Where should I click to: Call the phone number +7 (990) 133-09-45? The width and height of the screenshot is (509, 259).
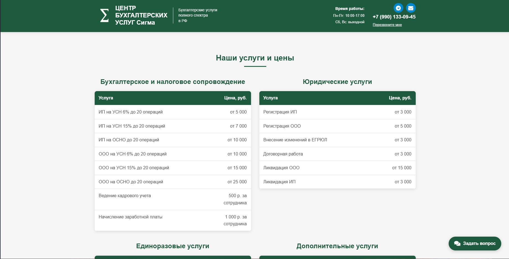coord(394,17)
